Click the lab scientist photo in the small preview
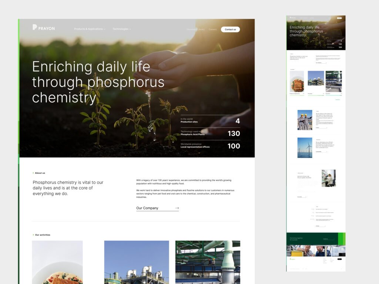The height and width of the screenshot is (284, 379). tap(329, 178)
